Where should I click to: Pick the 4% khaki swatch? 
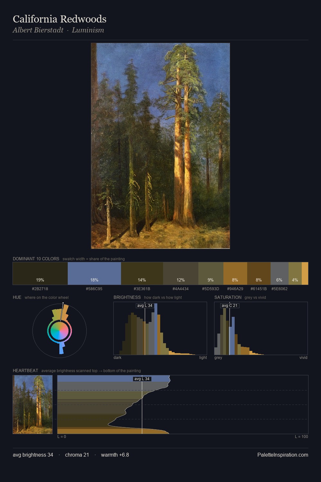pos(295,273)
